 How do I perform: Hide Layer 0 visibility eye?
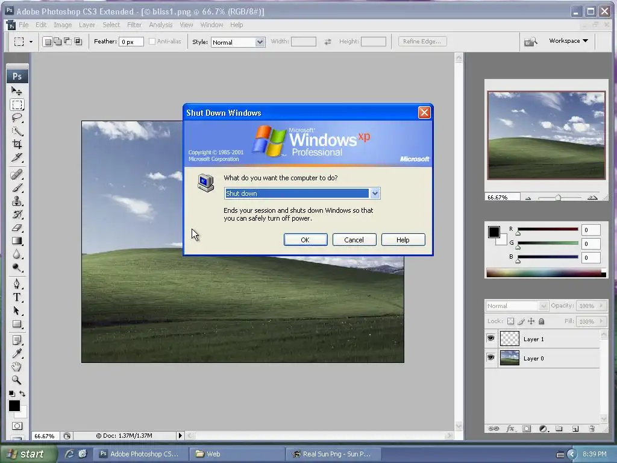point(490,357)
